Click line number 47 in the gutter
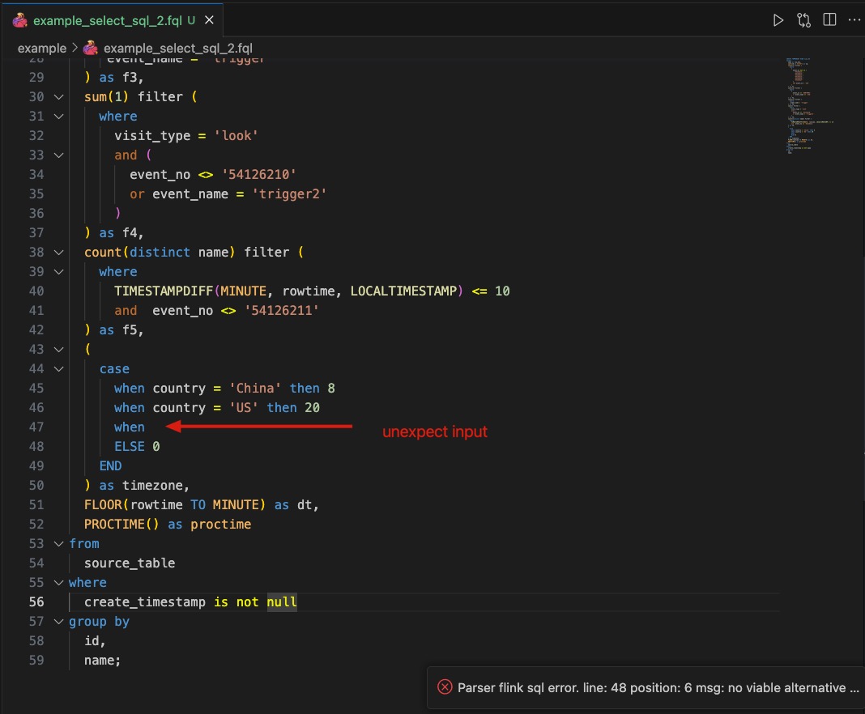Screen dimensions: 865x714 pyautogui.click(x=36, y=427)
